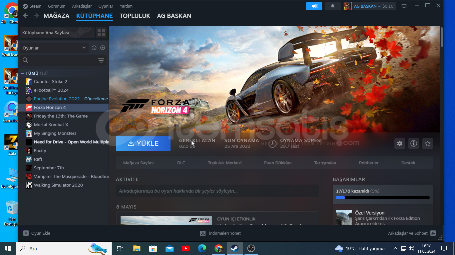
Task: Go to the MAĞAZA tab
Action: [56, 16]
